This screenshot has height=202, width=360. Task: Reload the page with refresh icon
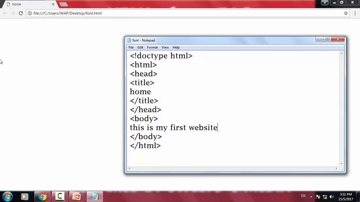tap(21, 13)
